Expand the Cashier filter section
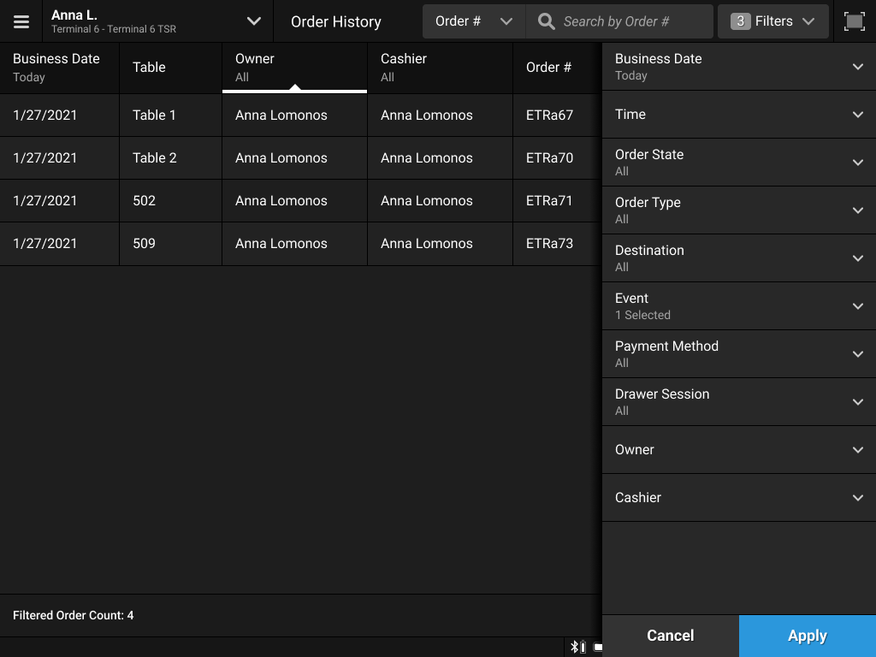 (x=737, y=497)
